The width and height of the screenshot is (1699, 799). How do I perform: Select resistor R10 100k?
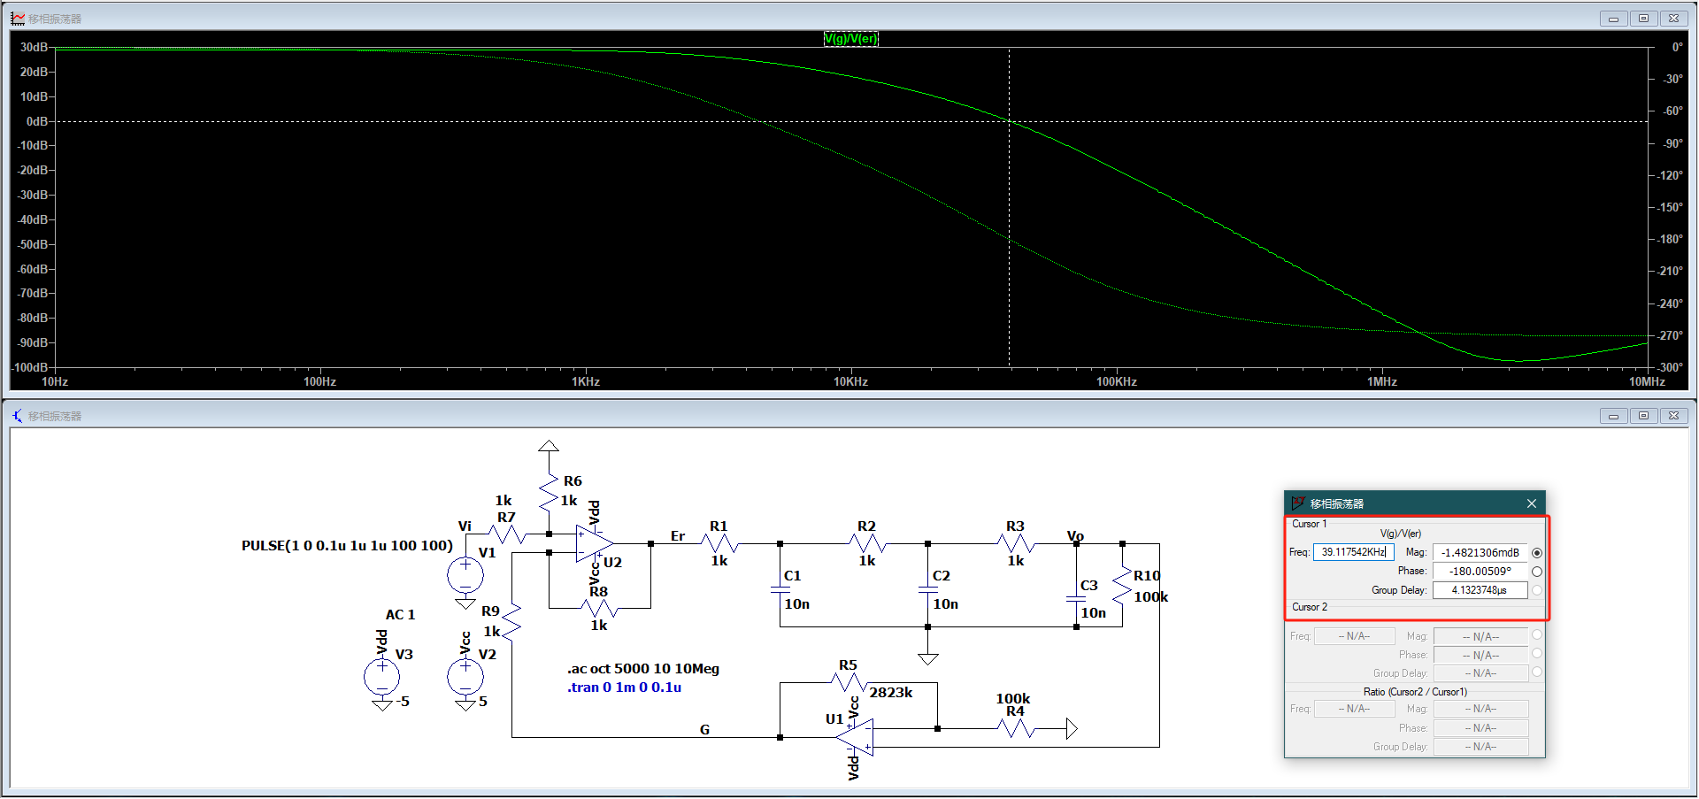1123,587
